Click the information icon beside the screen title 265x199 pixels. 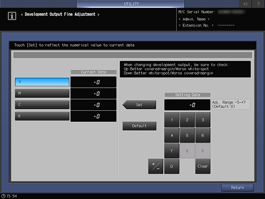pos(12,16)
